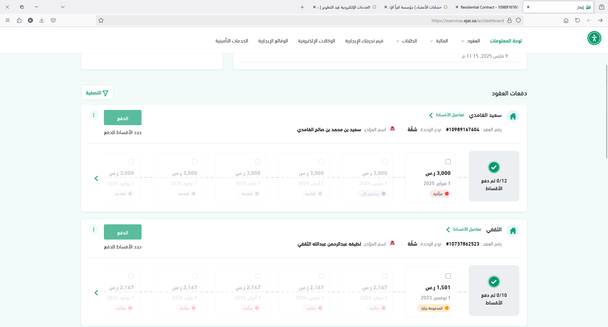Open الوكالات الإلكترونية menu item
The height and width of the screenshot is (327, 608).
point(316,41)
